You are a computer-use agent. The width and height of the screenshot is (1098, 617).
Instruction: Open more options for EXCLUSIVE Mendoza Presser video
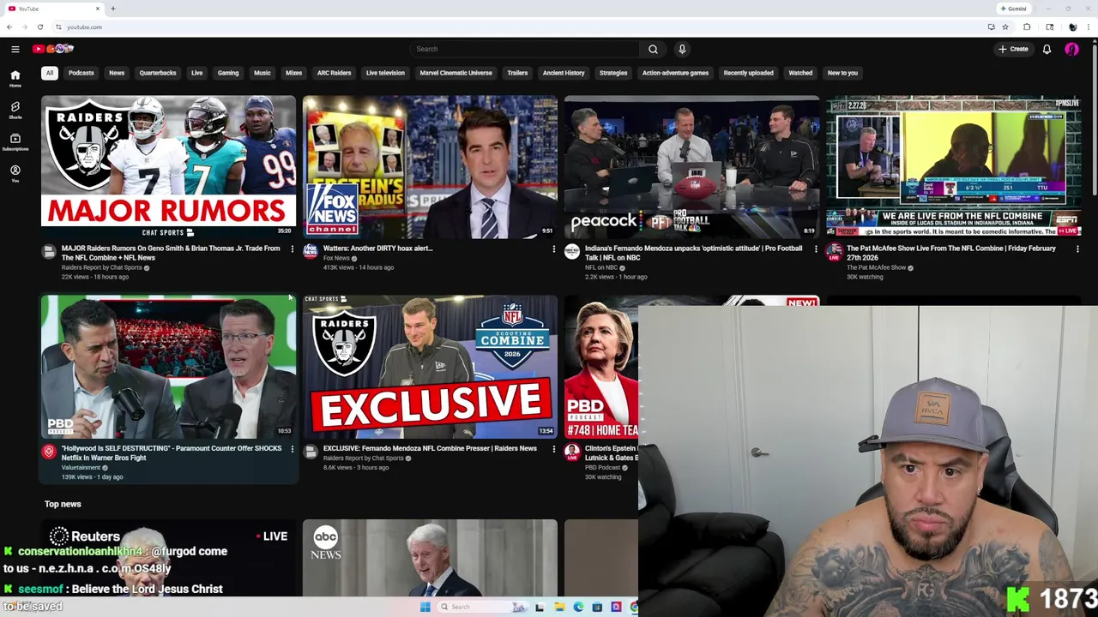(553, 449)
